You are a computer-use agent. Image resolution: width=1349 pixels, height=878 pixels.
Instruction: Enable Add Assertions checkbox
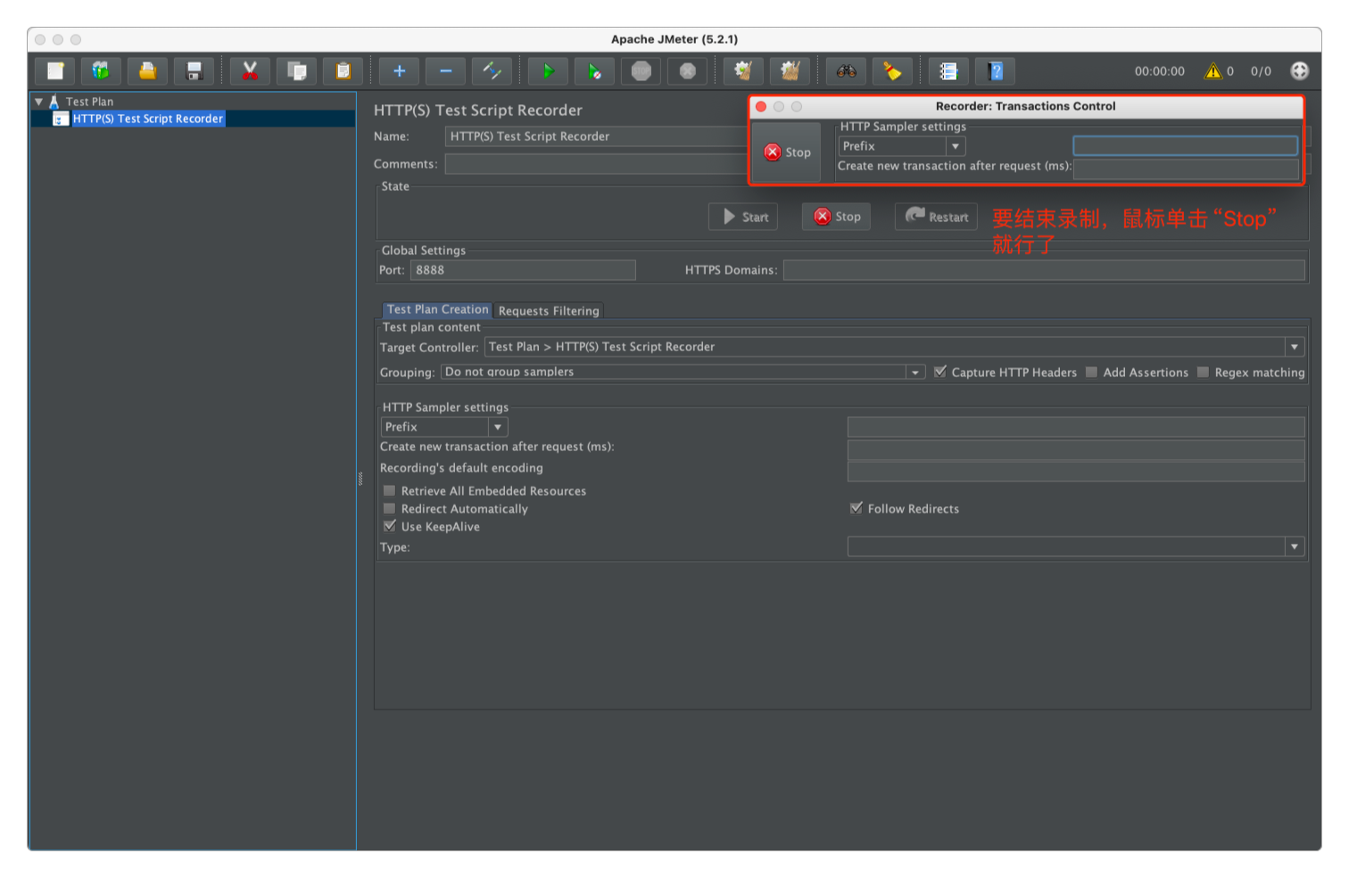pyautogui.click(x=1091, y=372)
